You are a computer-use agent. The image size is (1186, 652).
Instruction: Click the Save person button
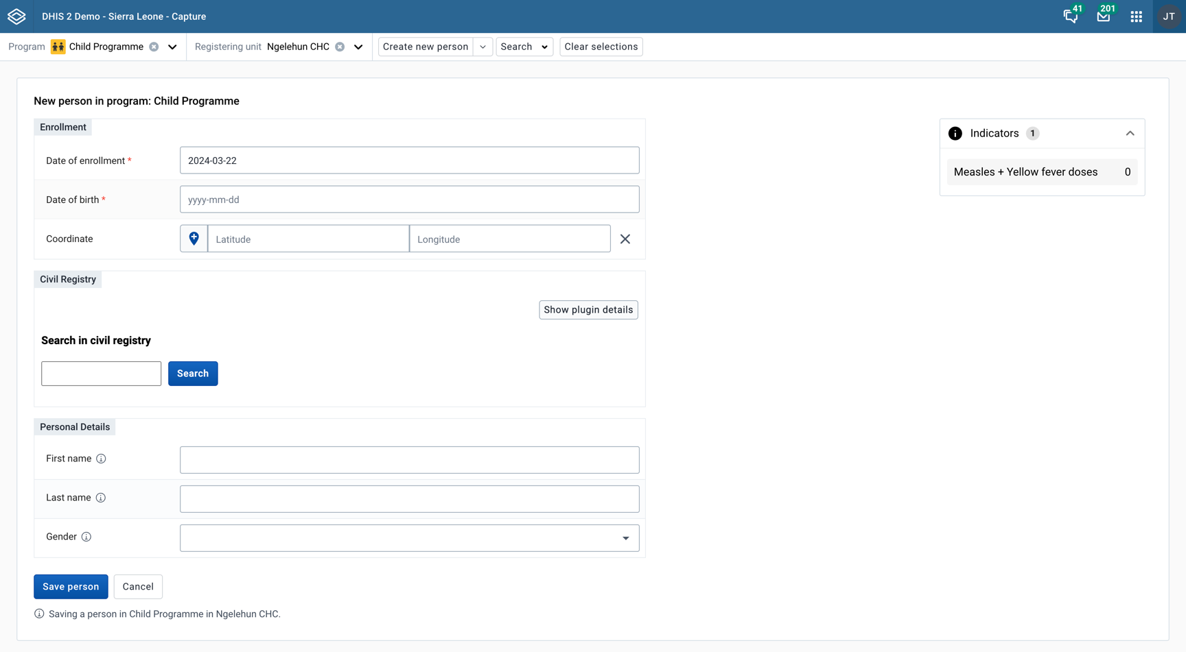click(71, 586)
